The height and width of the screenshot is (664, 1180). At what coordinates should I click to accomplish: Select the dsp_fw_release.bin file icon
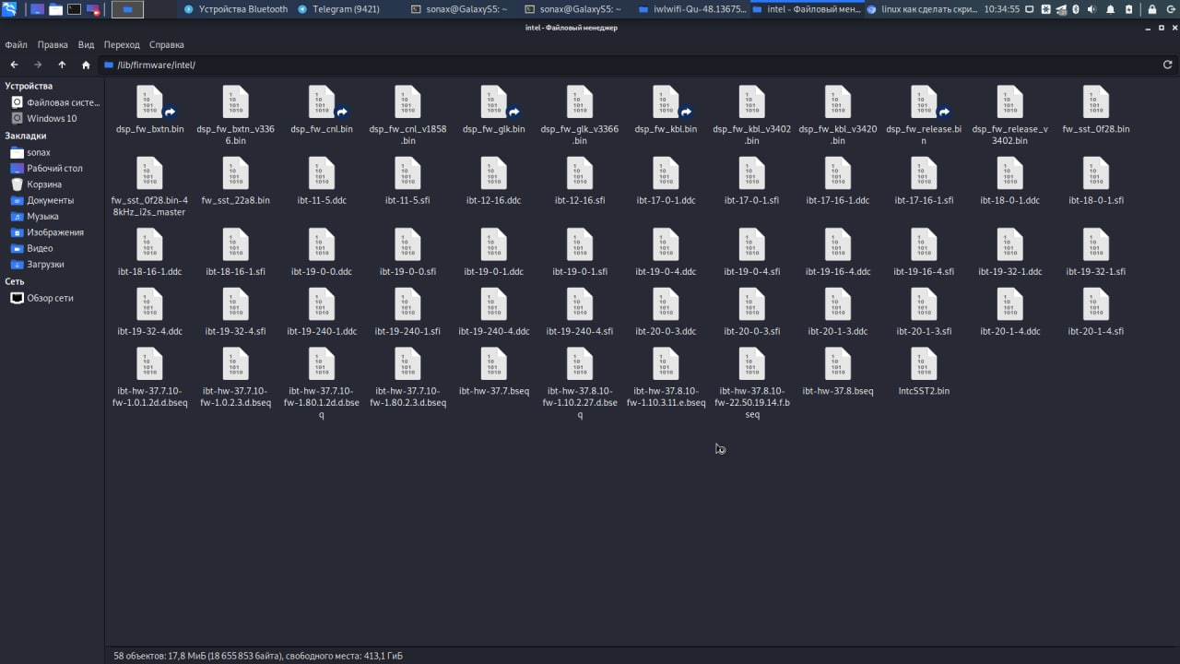pos(924,102)
